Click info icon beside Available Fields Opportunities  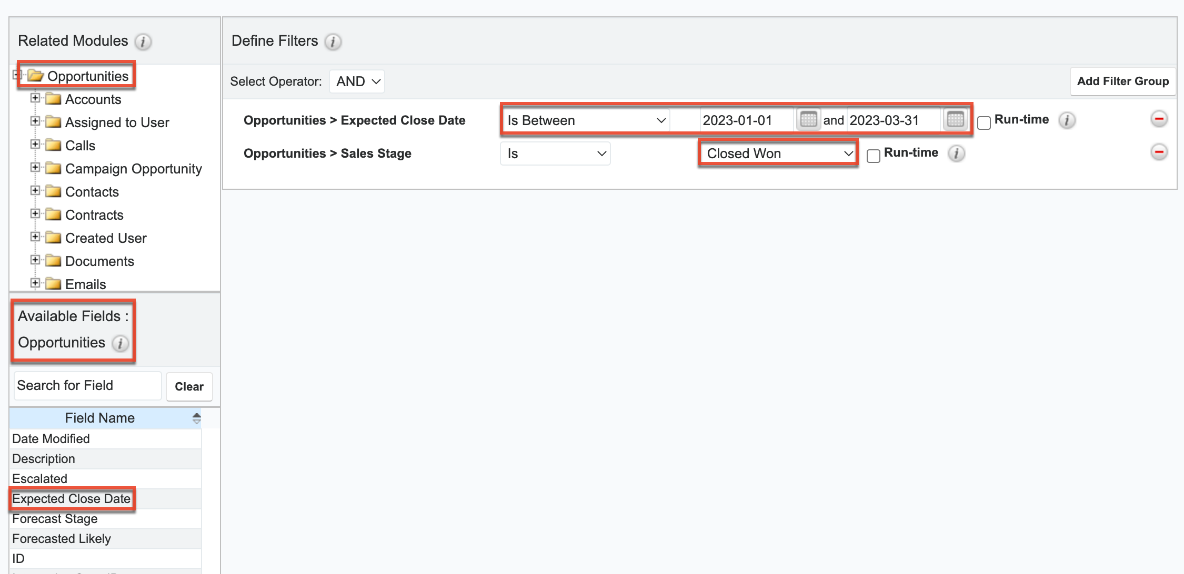pyautogui.click(x=121, y=343)
